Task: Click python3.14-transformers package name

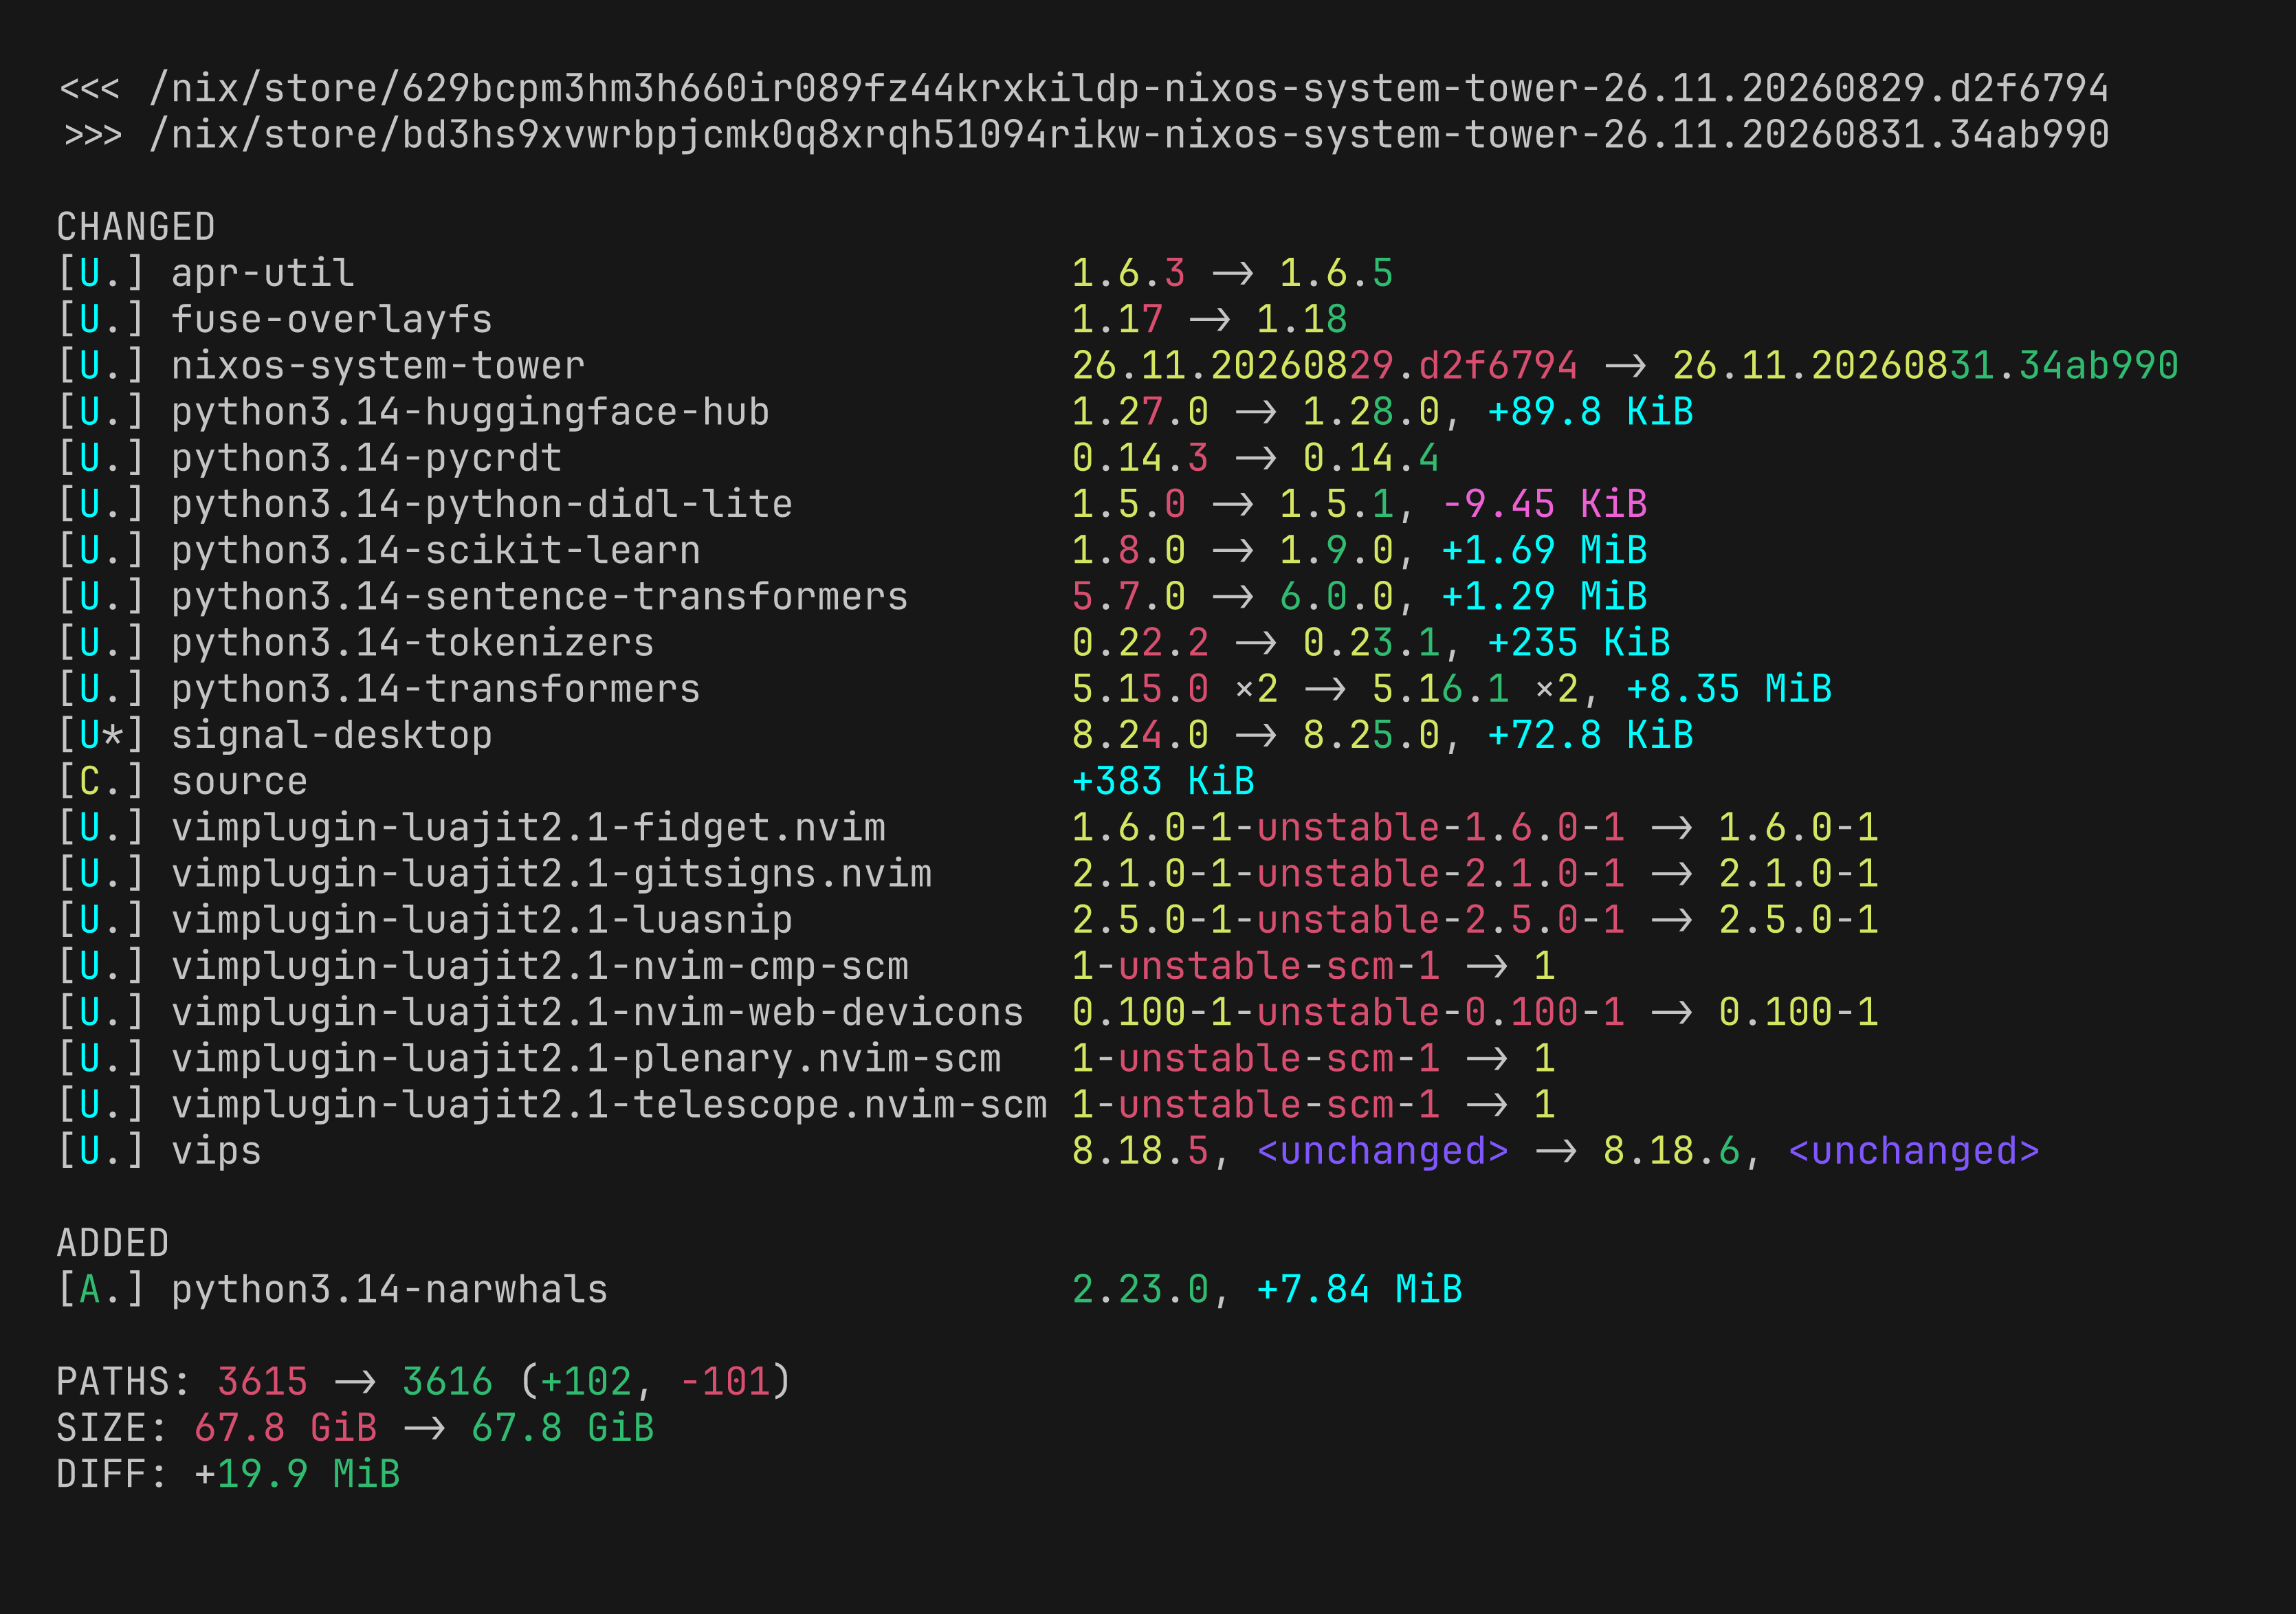Action: (x=436, y=689)
